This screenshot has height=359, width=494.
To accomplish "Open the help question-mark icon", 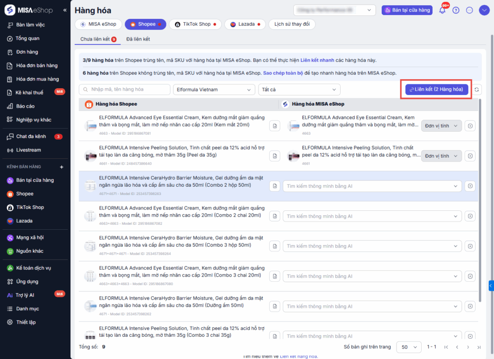I will click(x=456, y=10).
